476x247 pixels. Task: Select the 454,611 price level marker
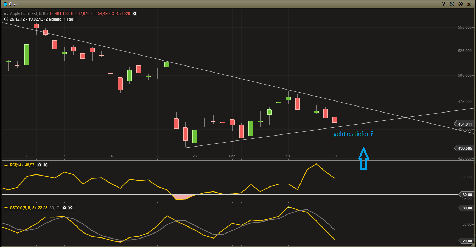464,124
